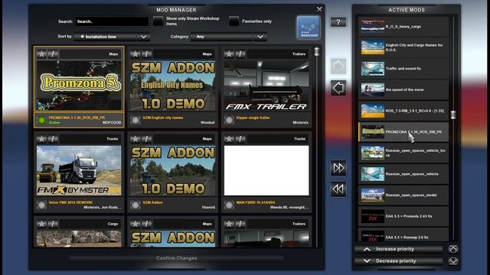Favourite star on bottom Cargo card
This screenshot has height=275, width=490.
click(x=41, y=224)
